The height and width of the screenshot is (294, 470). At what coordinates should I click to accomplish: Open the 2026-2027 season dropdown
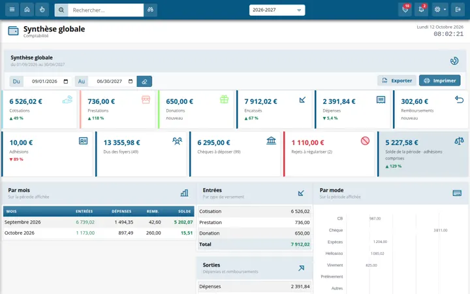pos(277,10)
